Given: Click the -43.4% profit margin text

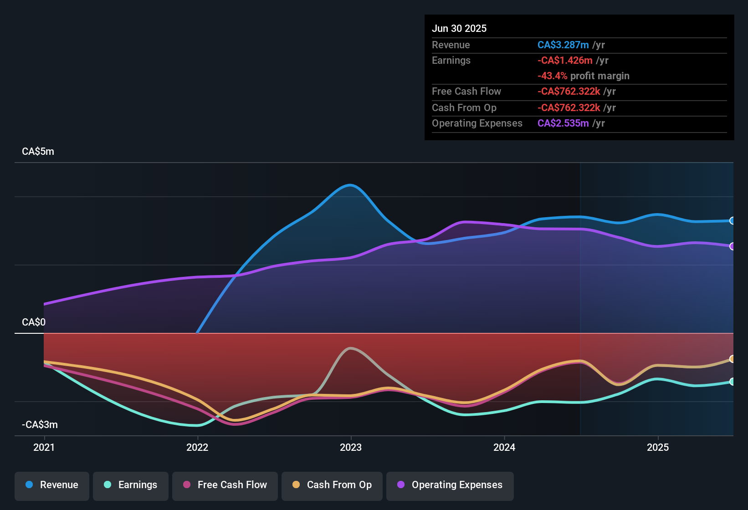Looking at the screenshot, I should pyautogui.click(x=584, y=76).
